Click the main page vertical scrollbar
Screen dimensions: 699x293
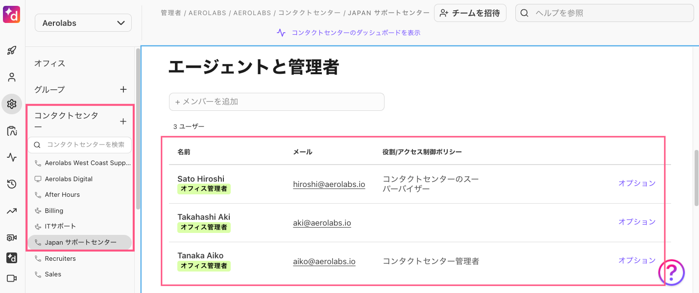[x=697, y=178]
